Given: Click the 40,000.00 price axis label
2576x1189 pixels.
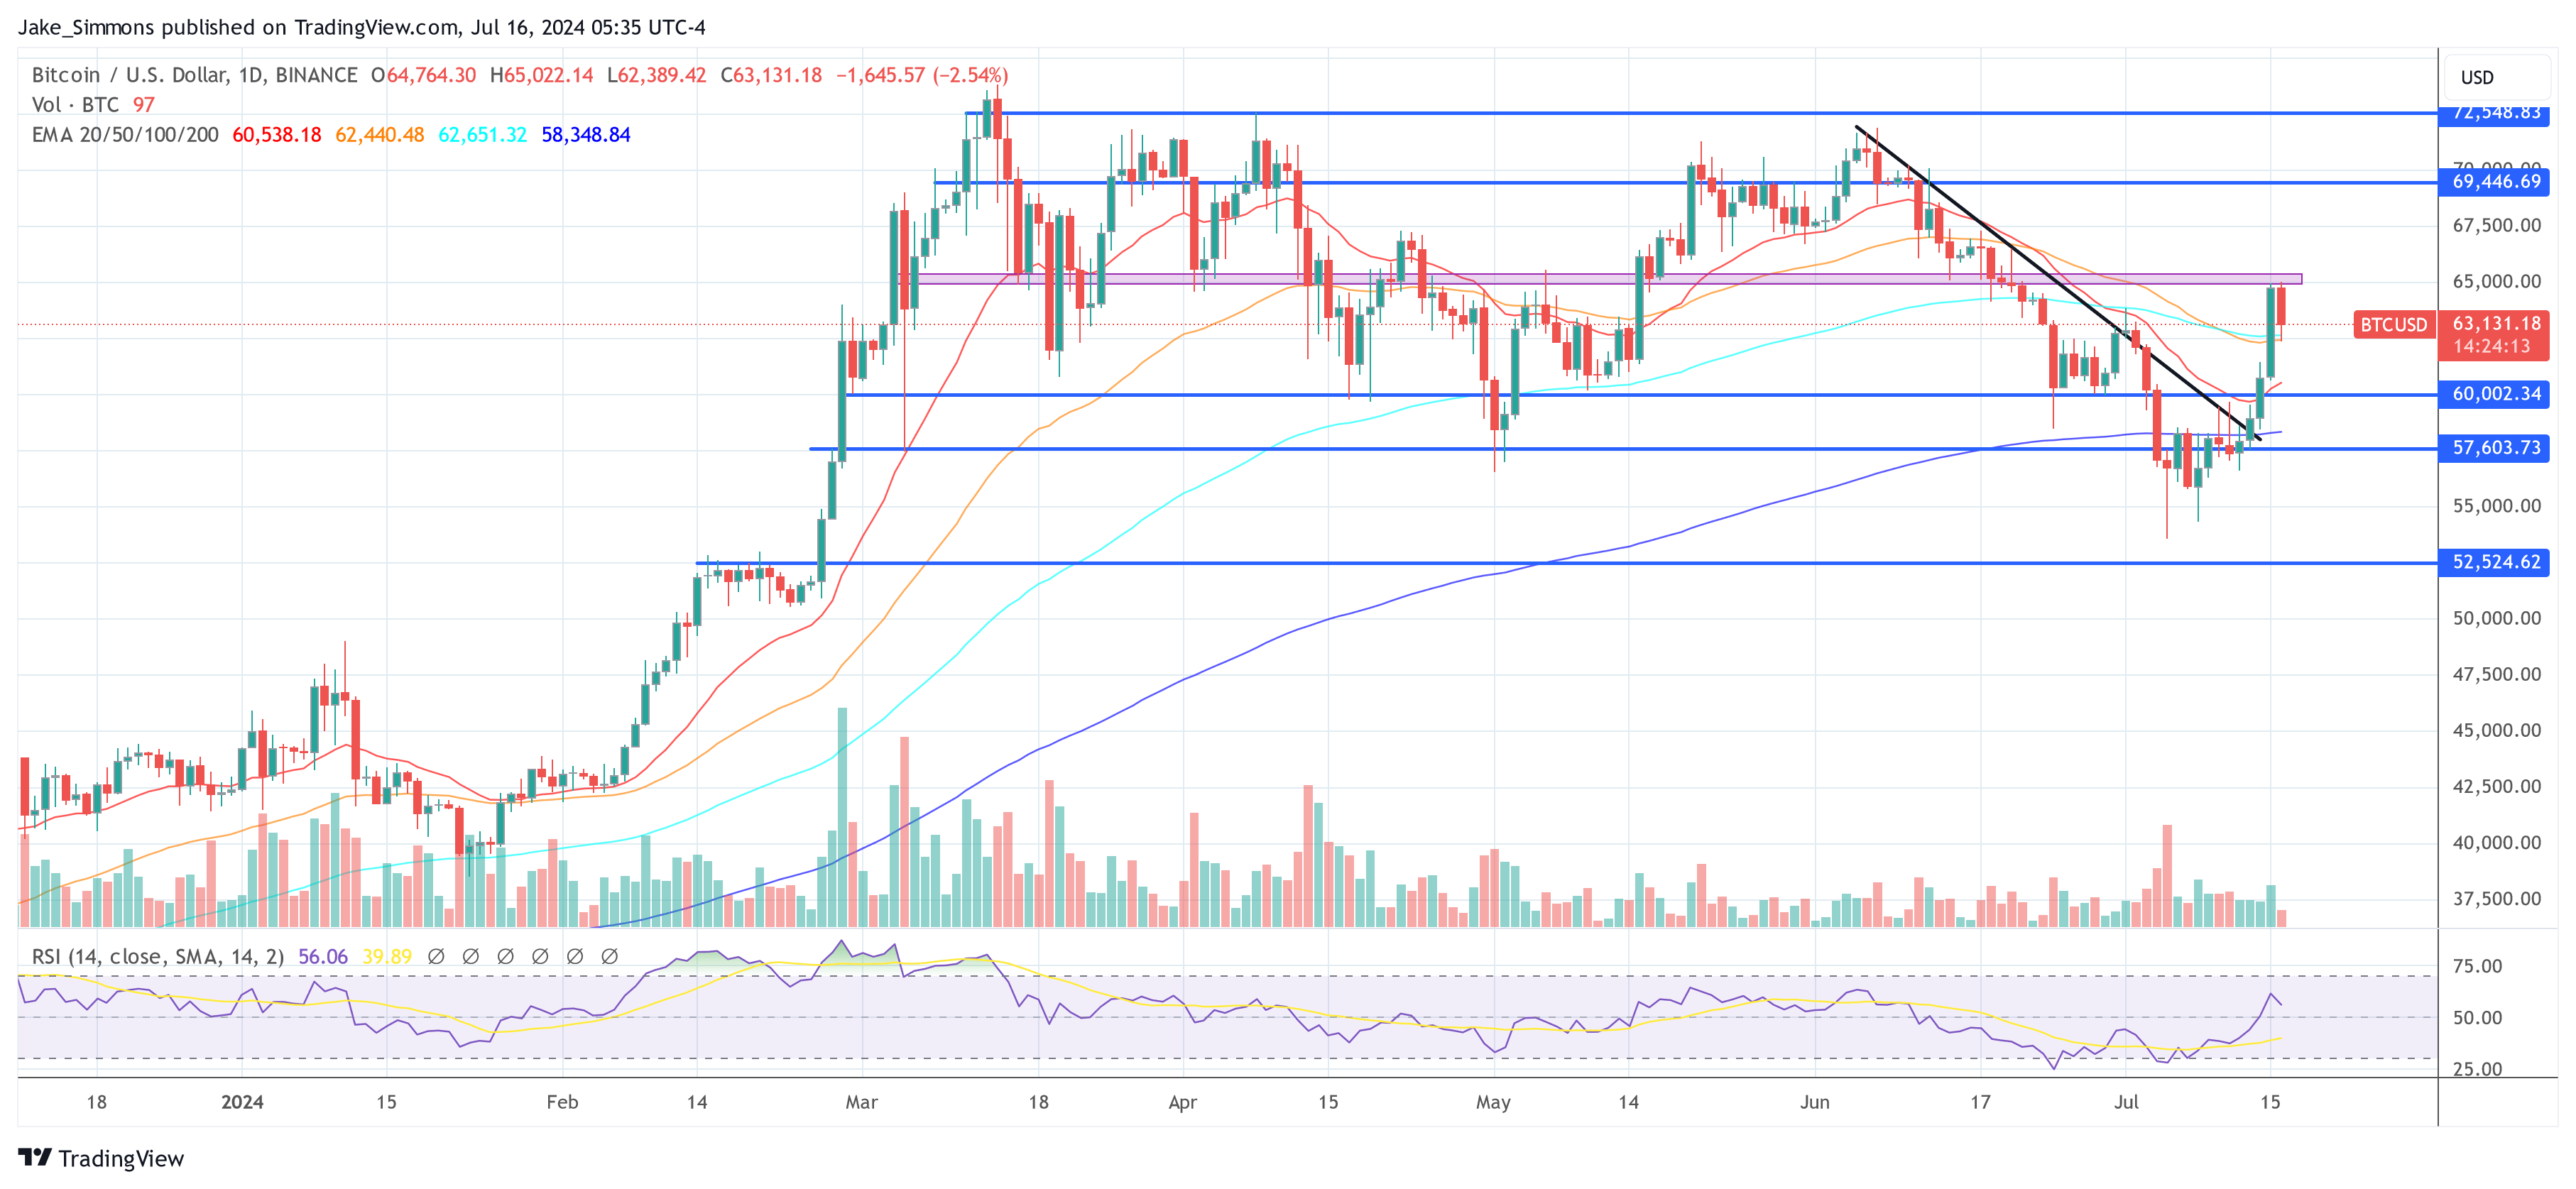Looking at the screenshot, I should pyautogui.click(x=2496, y=843).
